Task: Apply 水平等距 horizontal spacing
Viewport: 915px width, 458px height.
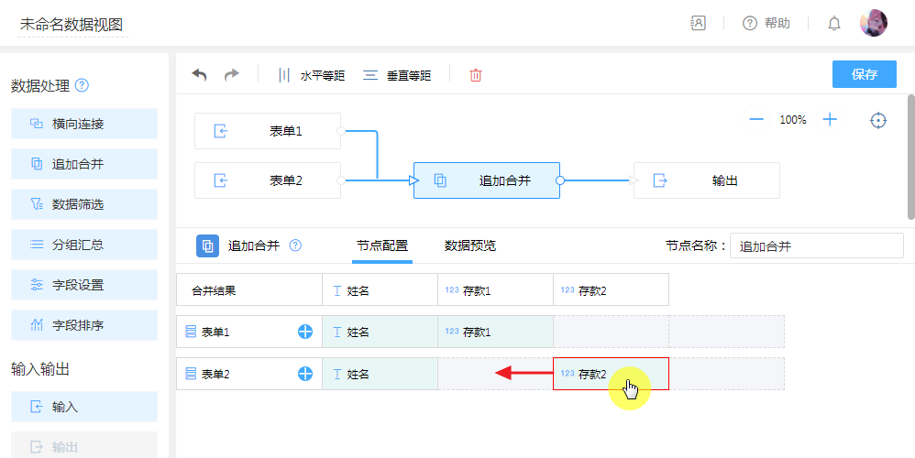Action: [x=312, y=75]
